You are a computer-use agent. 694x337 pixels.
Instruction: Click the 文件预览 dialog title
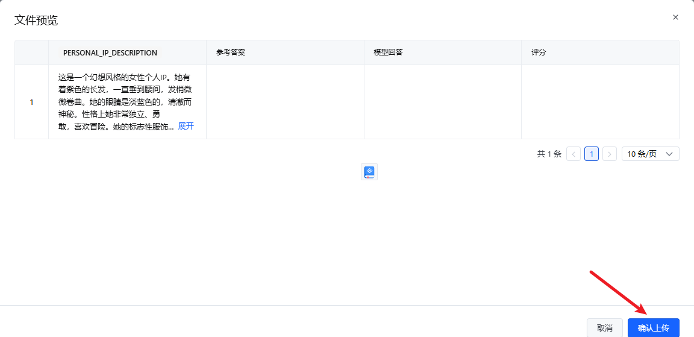36,20
